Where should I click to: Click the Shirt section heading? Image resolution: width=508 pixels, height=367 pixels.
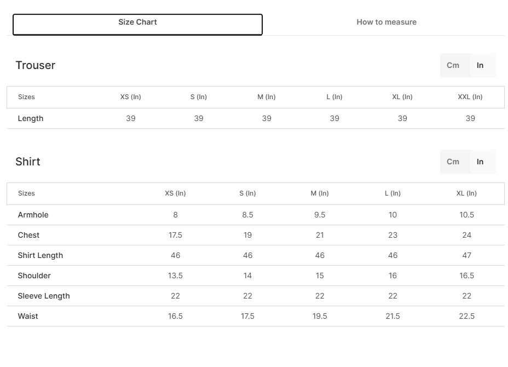(28, 162)
